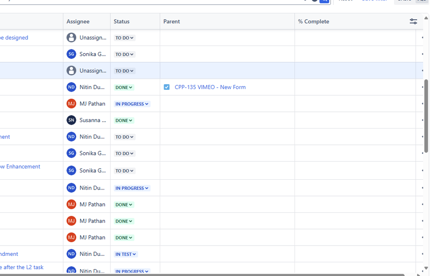Open parent issue CPP-135 VIMEO - New Form
This screenshot has height=276, width=430.
[210, 87]
